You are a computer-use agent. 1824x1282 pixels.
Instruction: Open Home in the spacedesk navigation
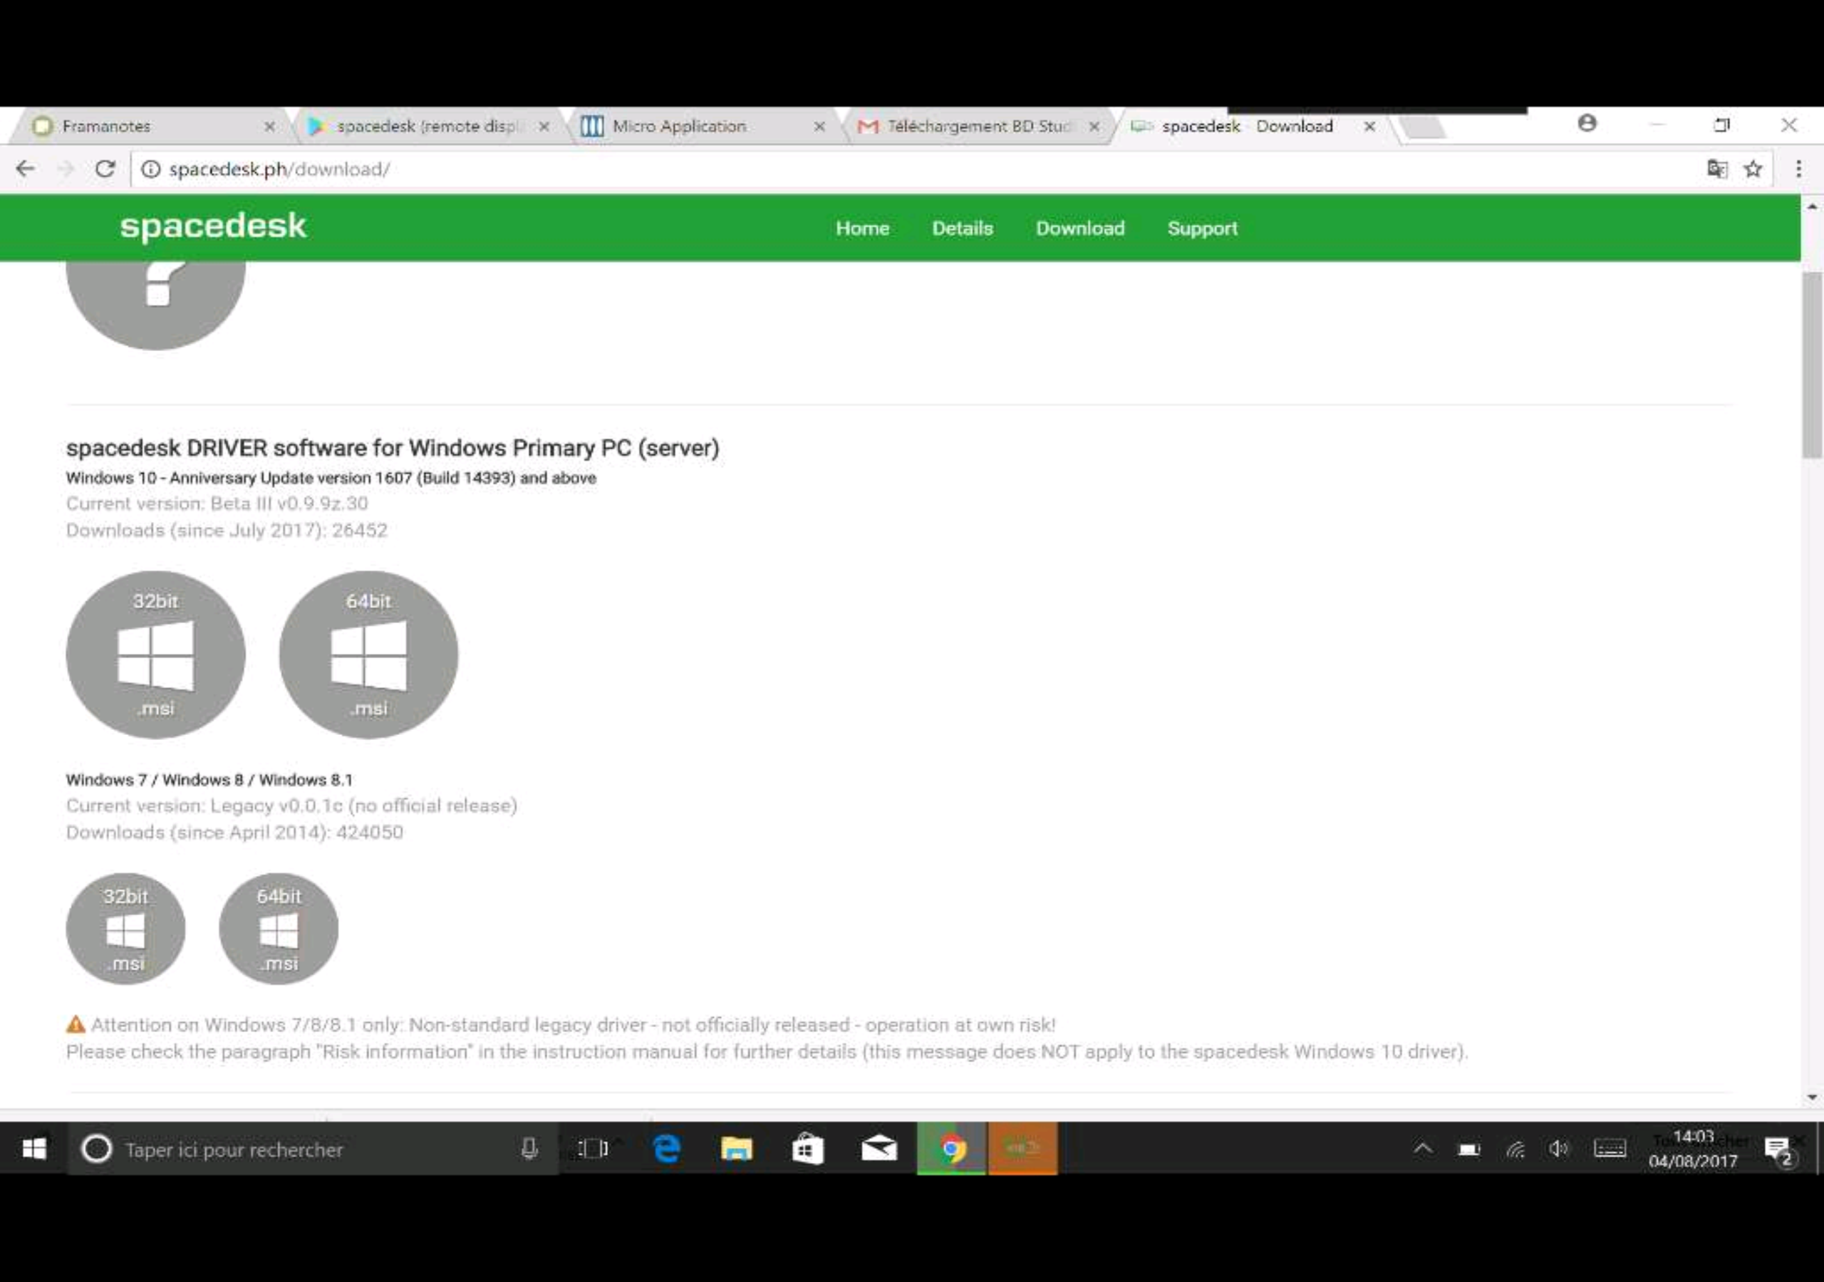(x=862, y=228)
